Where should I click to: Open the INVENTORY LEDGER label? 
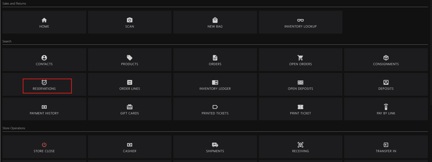pyautogui.click(x=215, y=89)
